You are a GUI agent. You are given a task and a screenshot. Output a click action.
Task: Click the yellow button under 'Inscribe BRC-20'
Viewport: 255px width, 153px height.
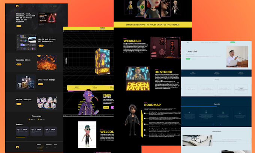tap(19, 64)
